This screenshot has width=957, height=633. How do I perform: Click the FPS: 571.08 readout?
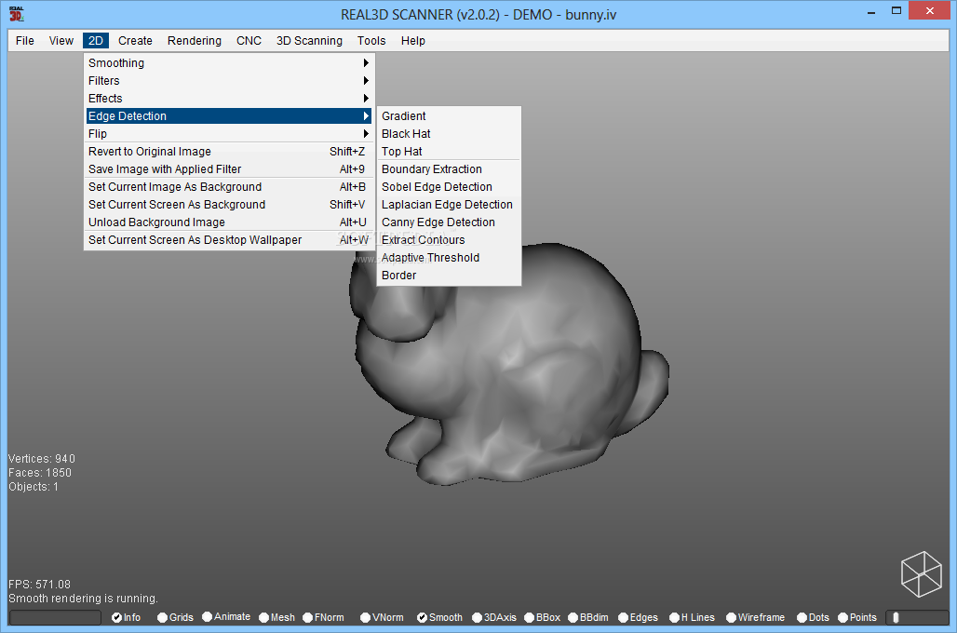click(39, 585)
